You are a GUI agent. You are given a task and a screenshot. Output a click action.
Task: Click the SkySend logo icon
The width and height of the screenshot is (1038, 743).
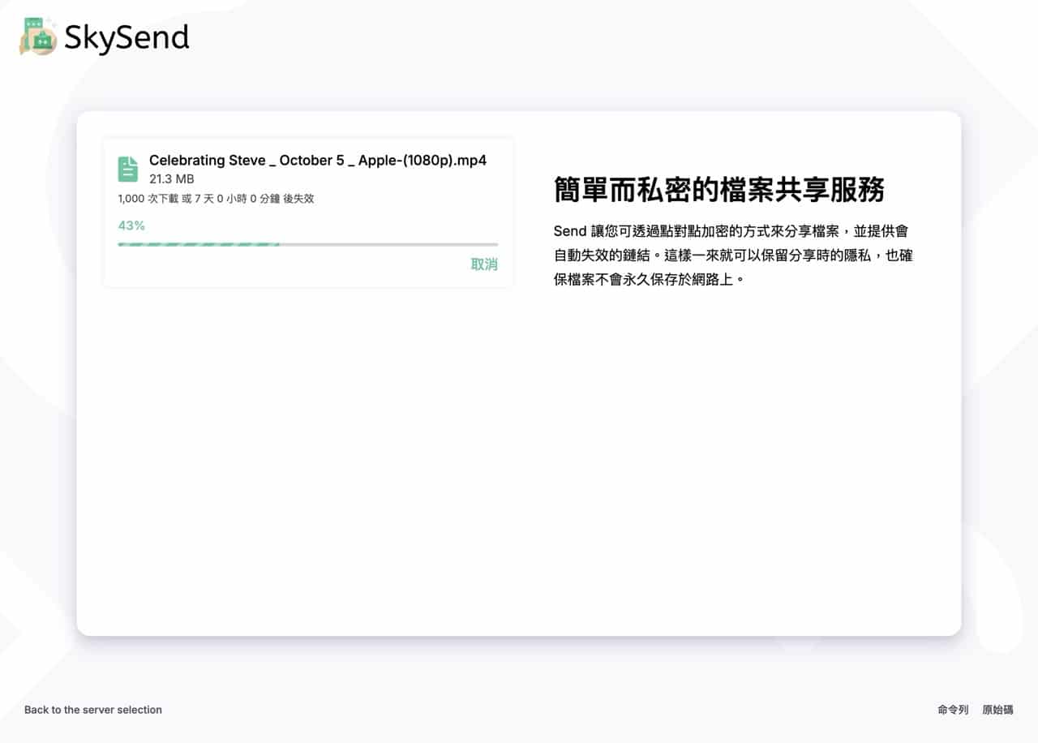[38, 37]
